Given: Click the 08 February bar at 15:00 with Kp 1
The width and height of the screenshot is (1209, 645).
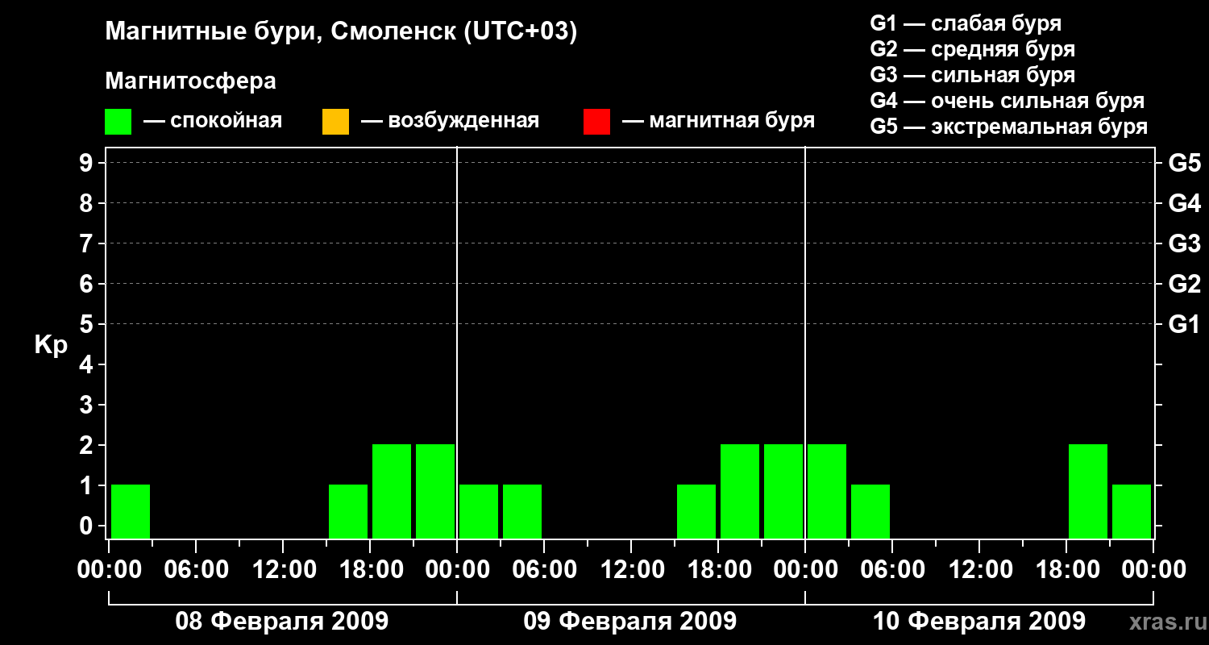Looking at the screenshot, I should 348,511.
